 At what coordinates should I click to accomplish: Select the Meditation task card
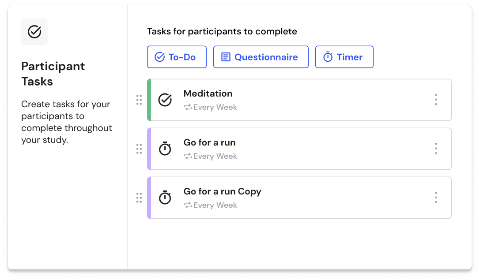point(299,100)
